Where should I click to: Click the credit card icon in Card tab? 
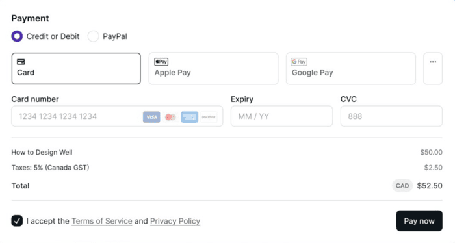[x=21, y=62]
